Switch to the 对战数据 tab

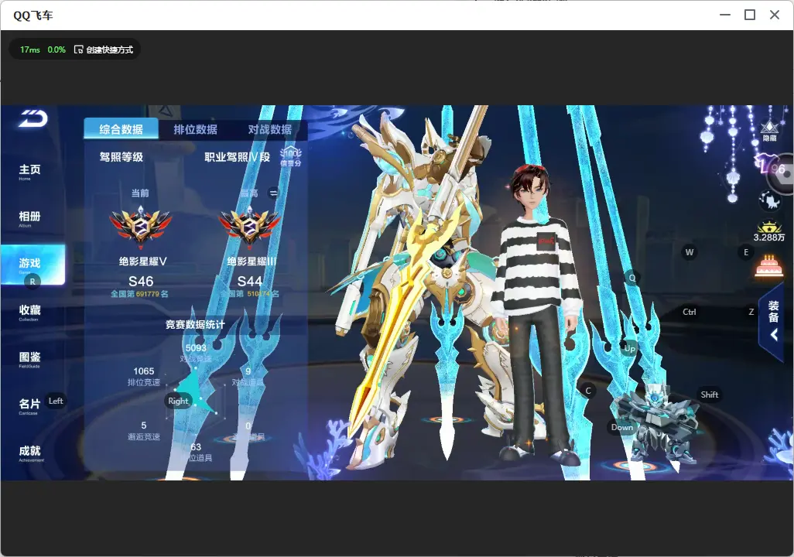(270, 129)
